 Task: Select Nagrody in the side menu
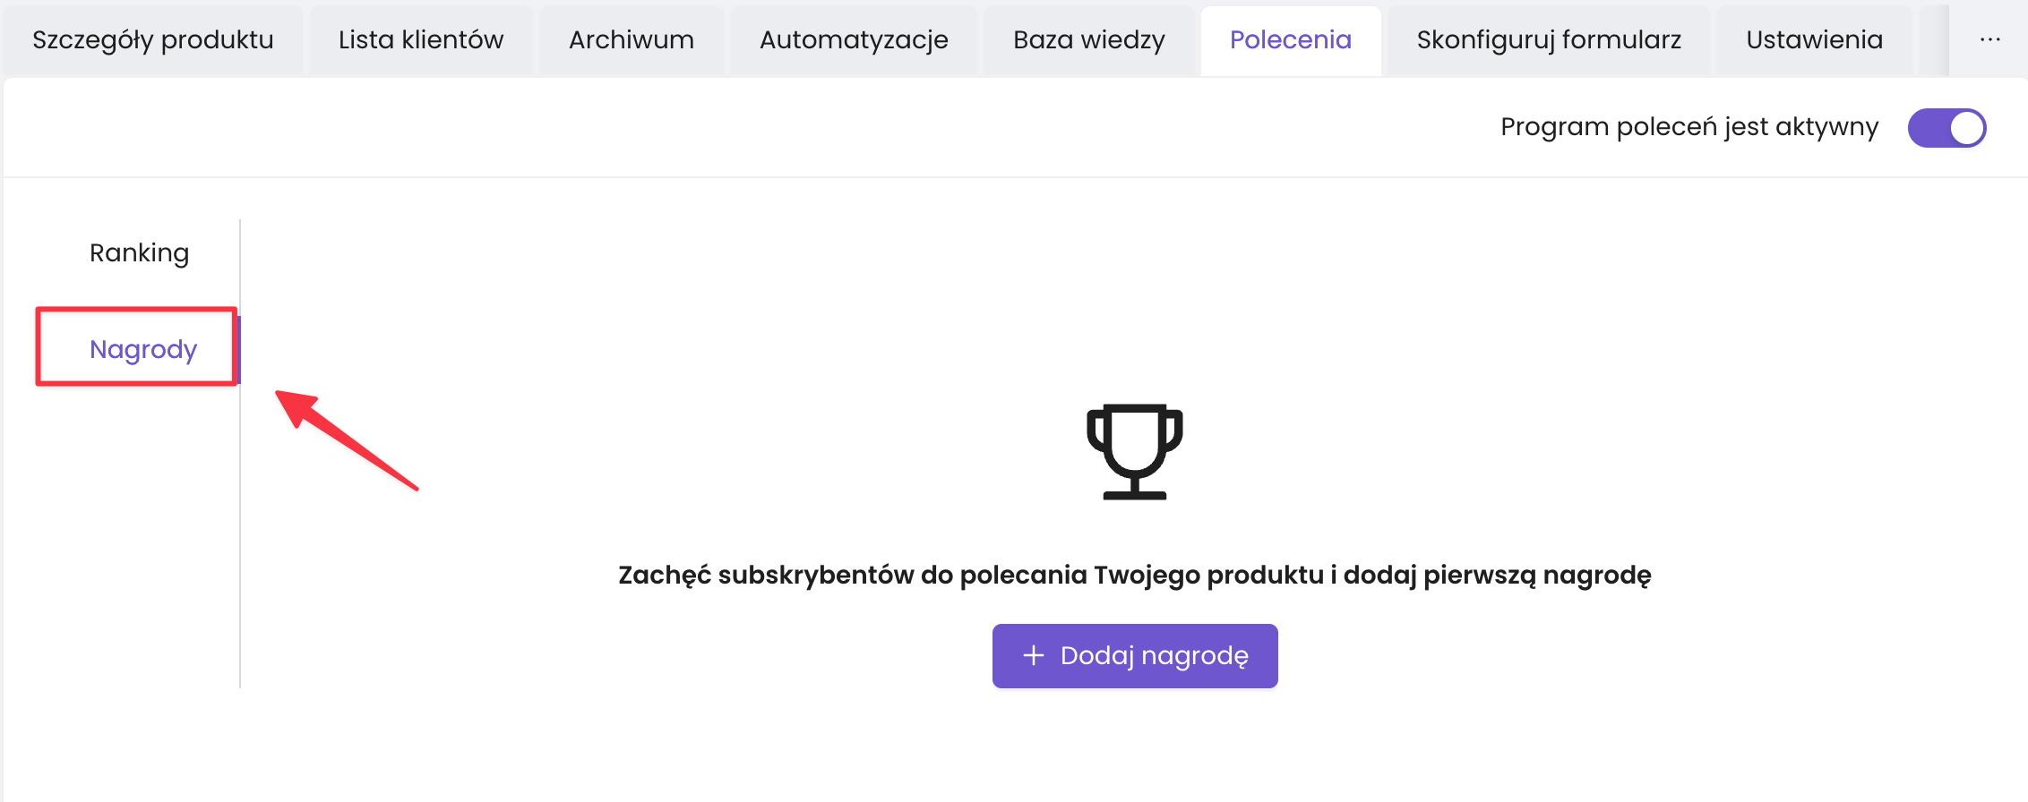coord(143,349)
